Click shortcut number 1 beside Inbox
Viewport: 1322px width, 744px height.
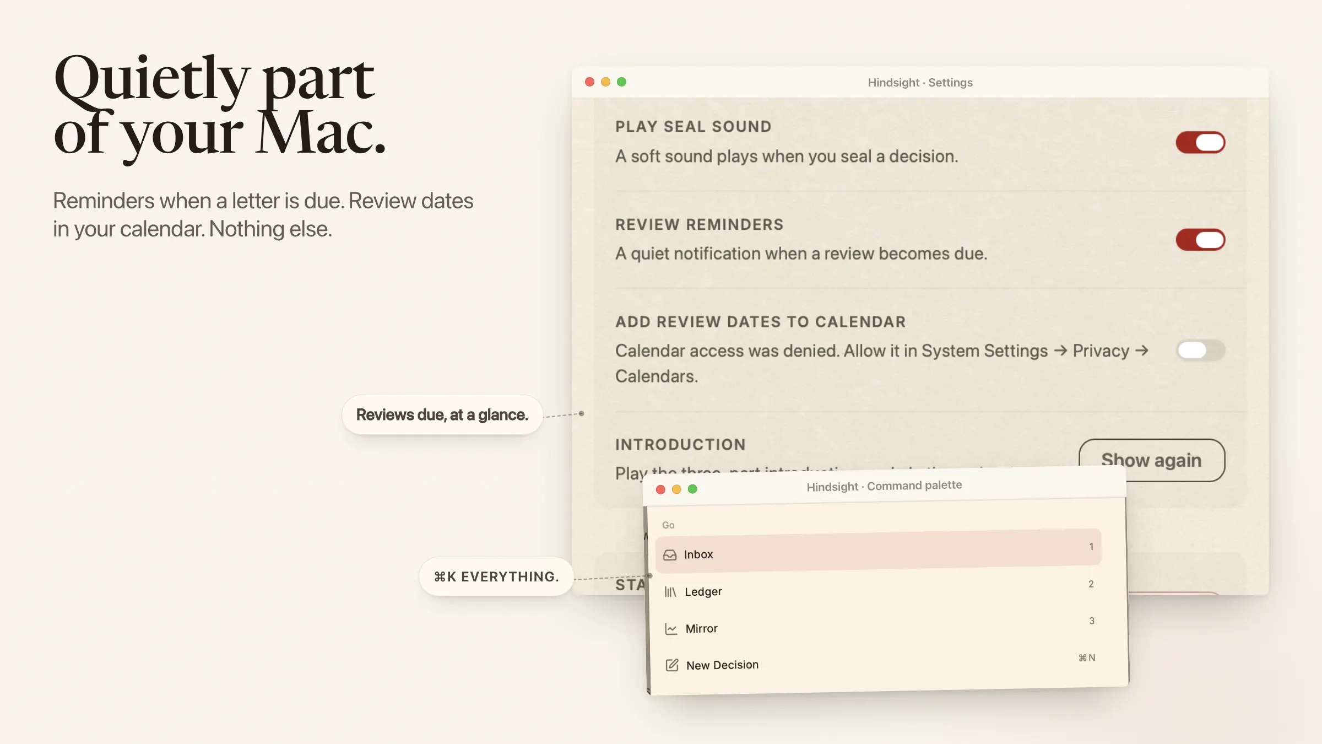tap(1091, 547)
